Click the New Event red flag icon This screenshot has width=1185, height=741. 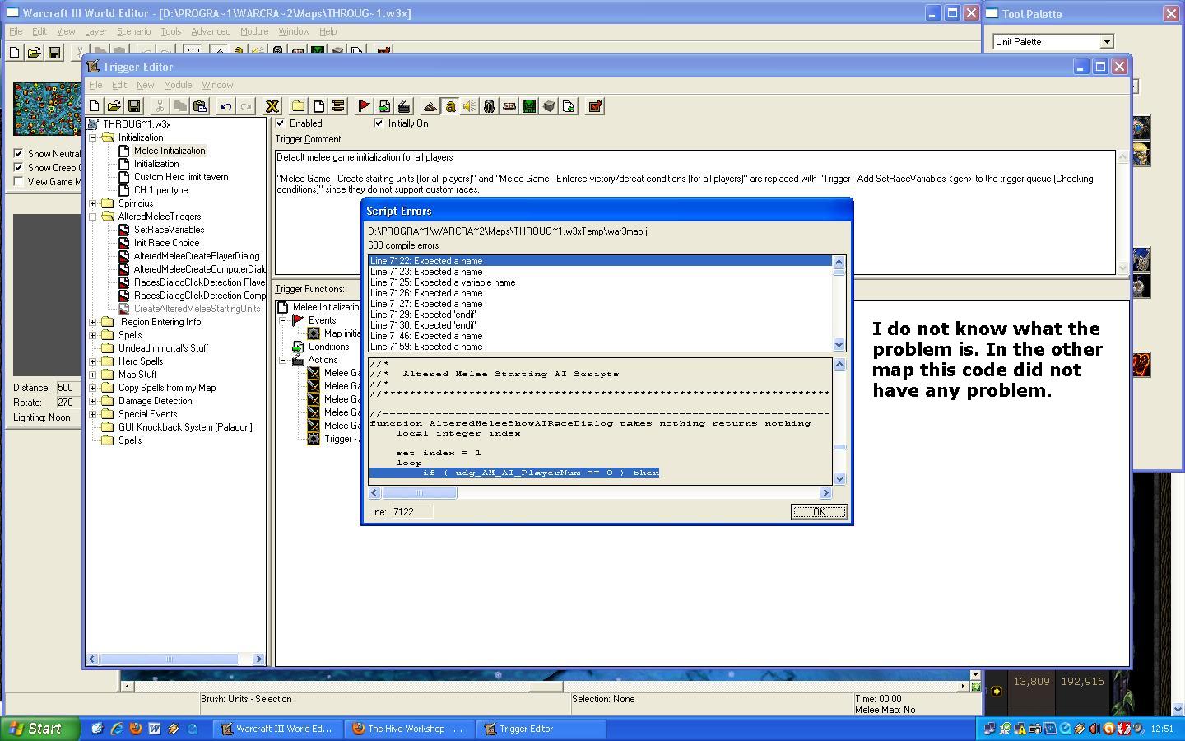pos(364,106)
